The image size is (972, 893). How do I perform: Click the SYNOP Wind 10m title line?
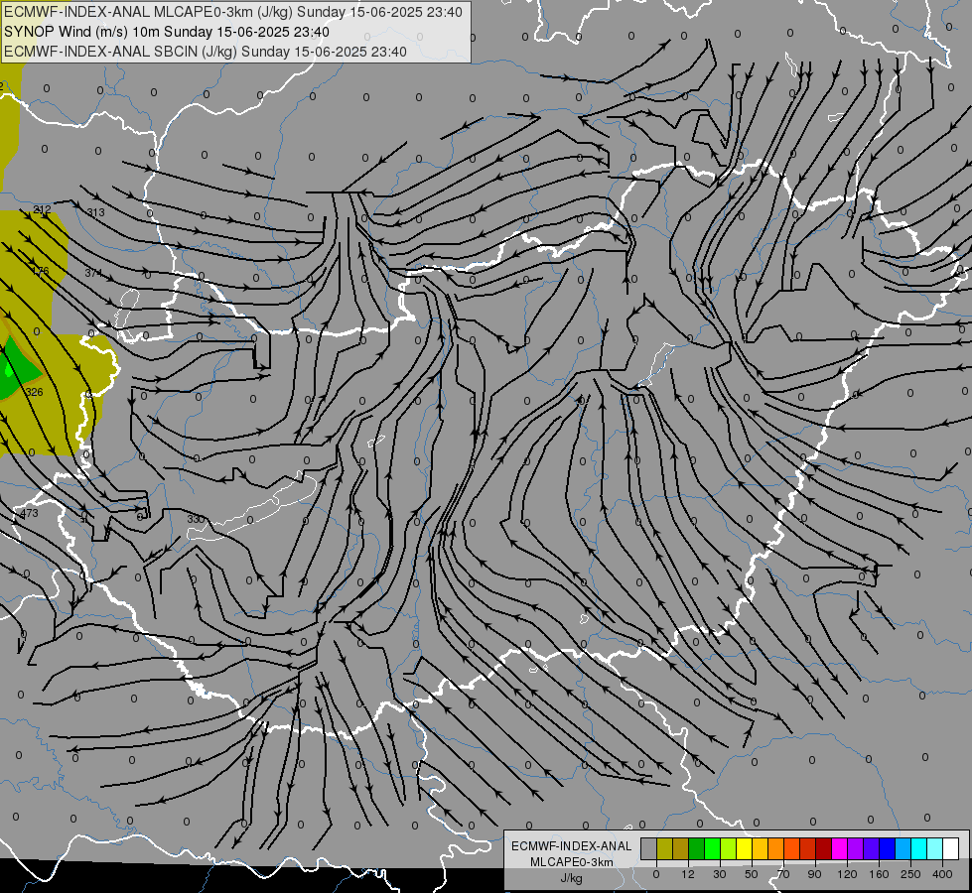(167, 32)
